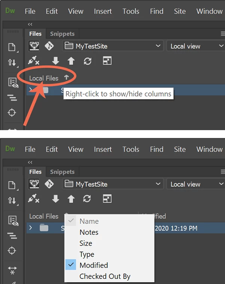Click Expand panel icon in column-menu window
This screenshot has width=225, height=284.
tap(107, 199)
